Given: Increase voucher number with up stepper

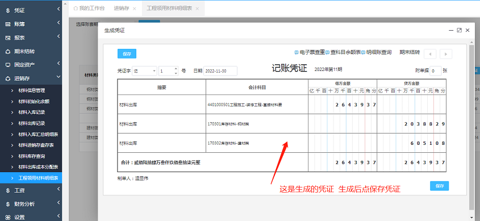Looking at the screenshot, I should 176,69.
